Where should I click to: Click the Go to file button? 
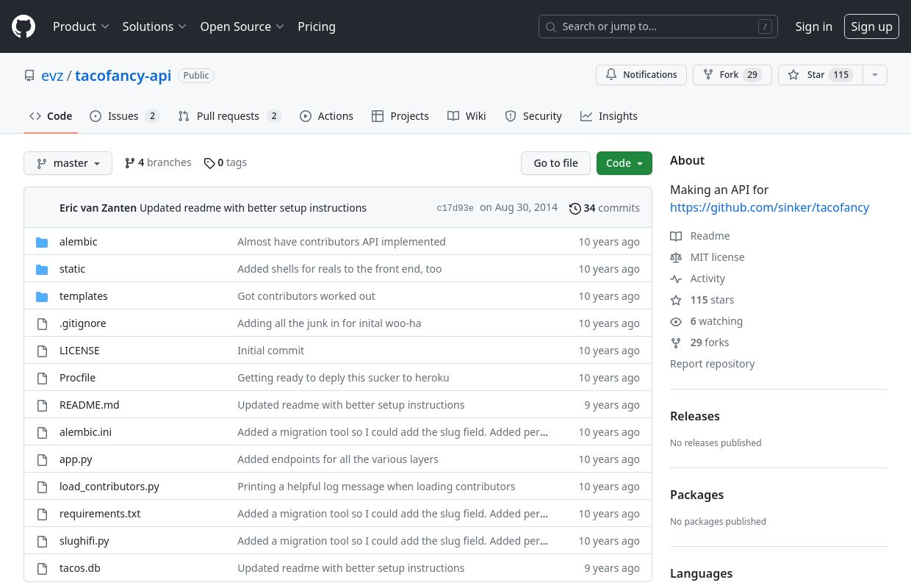coord(555,163)
